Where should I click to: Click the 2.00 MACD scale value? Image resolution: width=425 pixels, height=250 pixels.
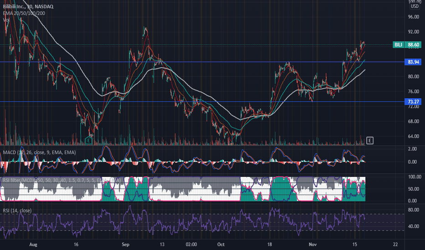(x=413, y=149)
